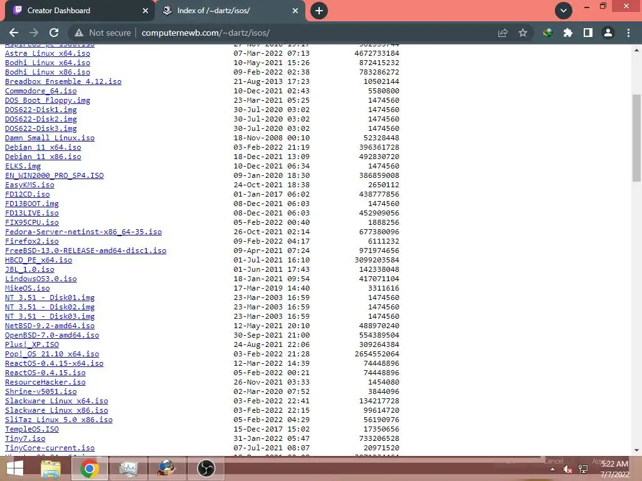
Task: Download EN_WIN2000_PRO_SP4.ISO
Action: pos(54,175)
